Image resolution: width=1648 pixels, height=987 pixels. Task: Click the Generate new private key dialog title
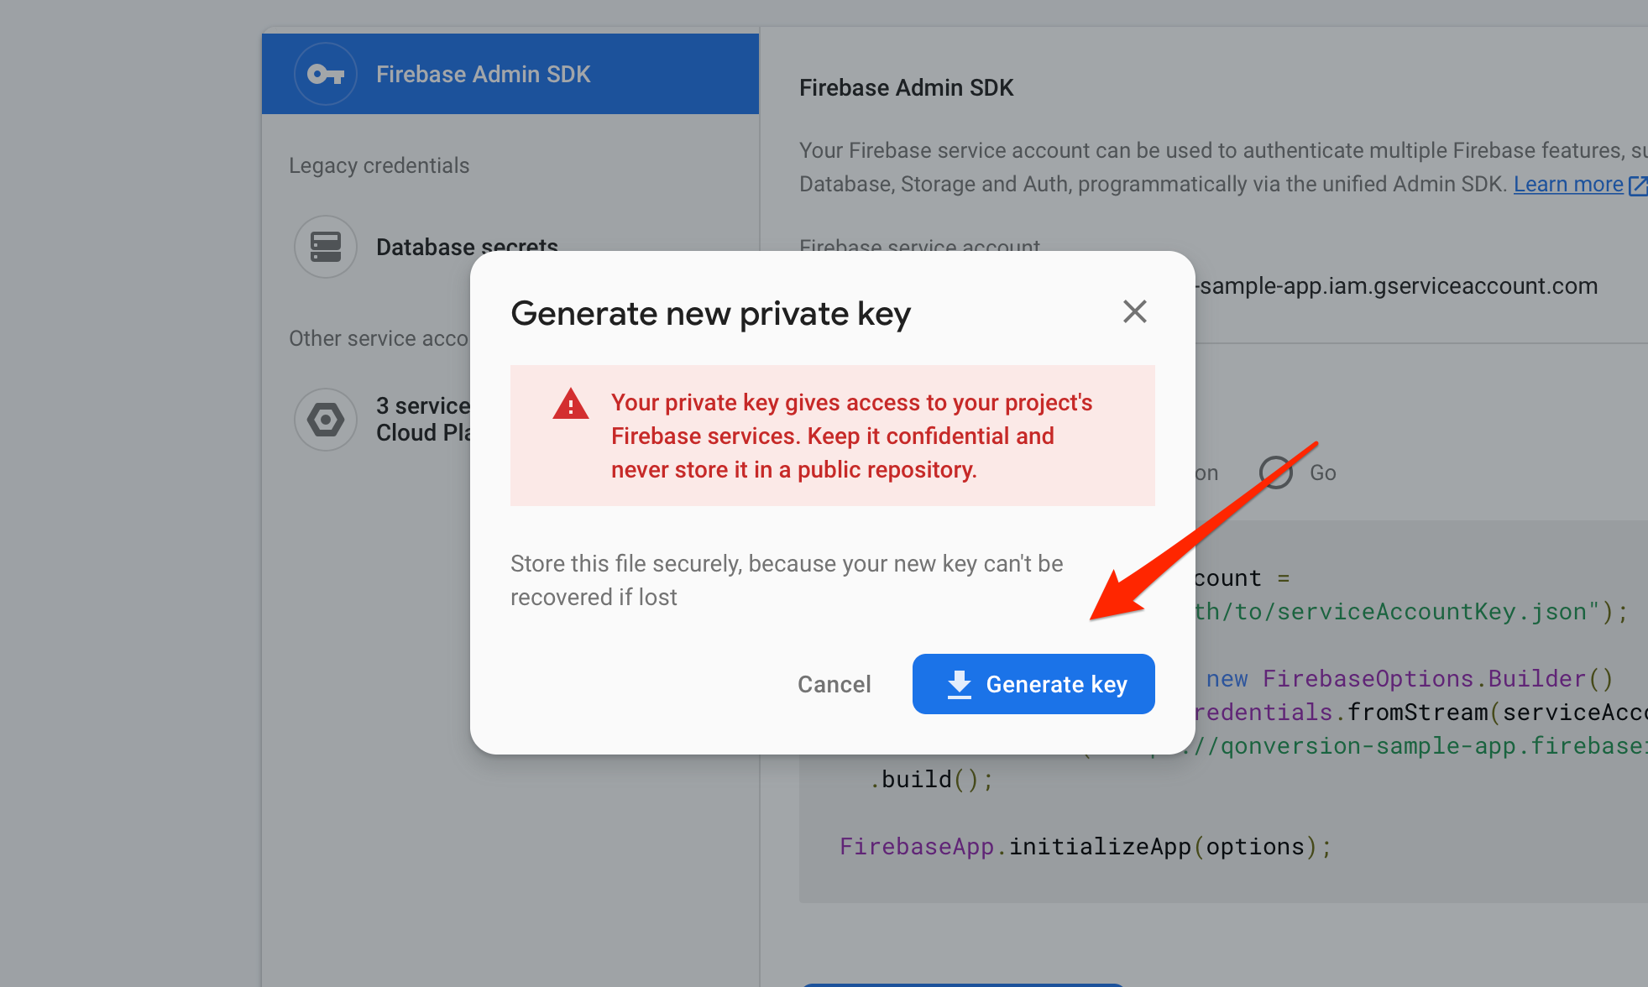710,314
